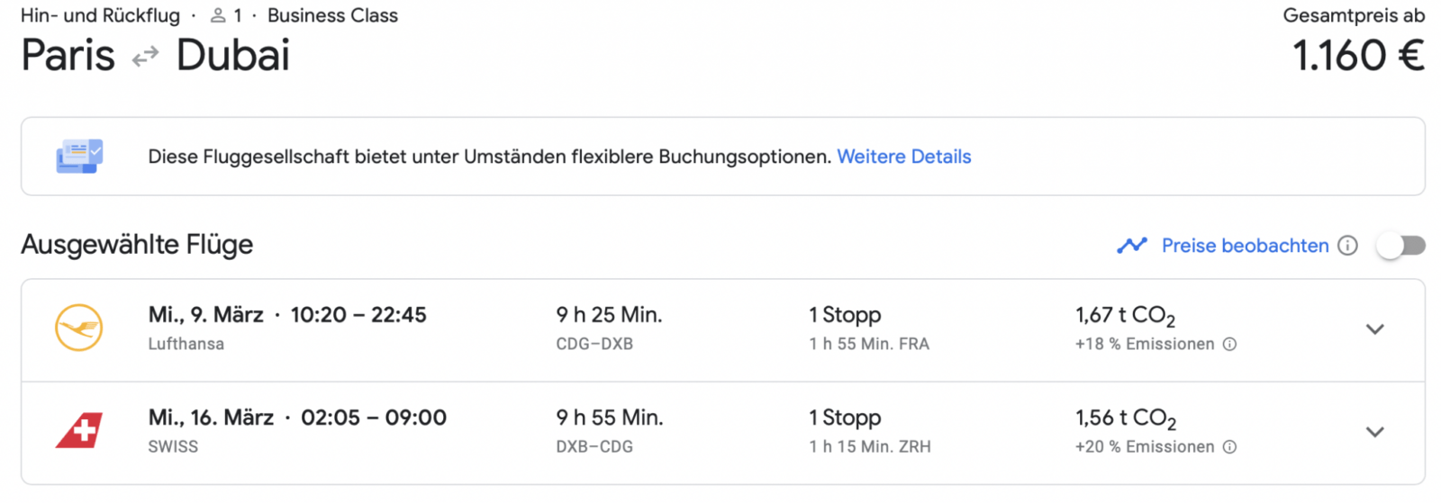Click the 1 Stopp FRA layover info
This screenshot has width=1441, height=503.
pos(869,328)
